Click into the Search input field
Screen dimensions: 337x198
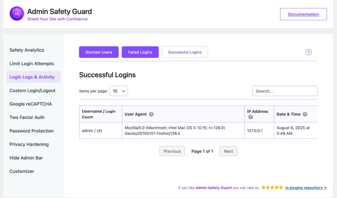(x=285, y=91)
